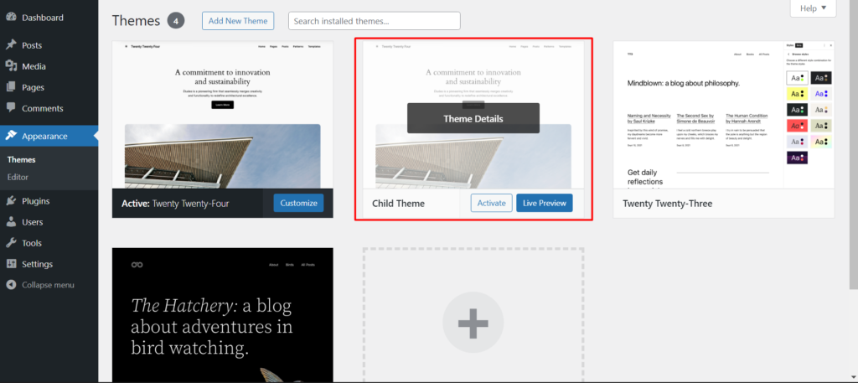Image resolution: width=858 pixels, height=383 pixels.
Task: Open the Dashboard menu item
Action: [x=49, y=18]
